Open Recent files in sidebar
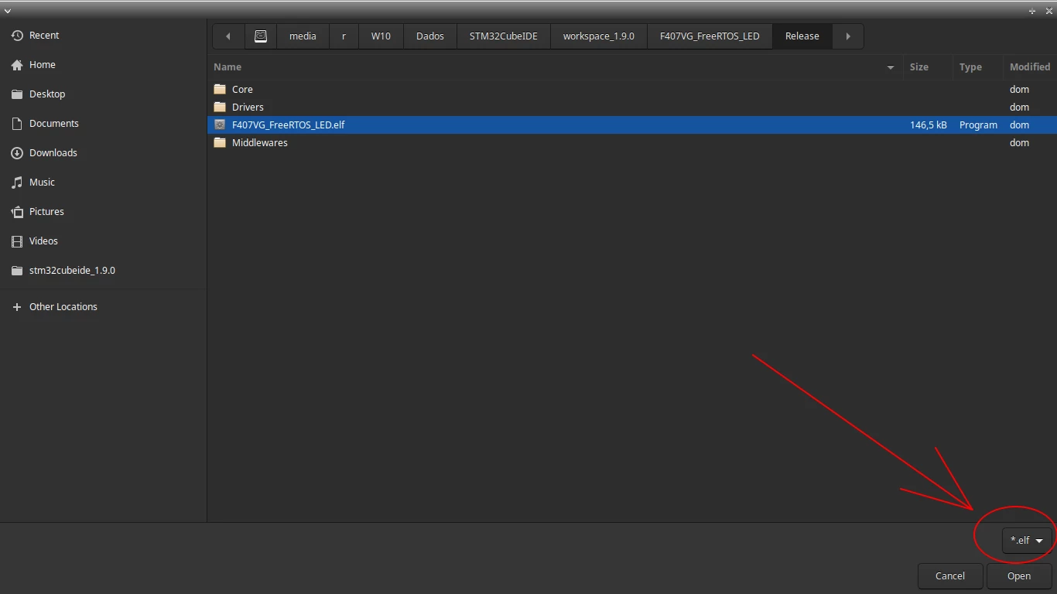Screen dimensions: 1057x594 point(104,36)
